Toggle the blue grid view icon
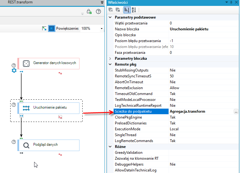This screenshot has height=173, width=240. coord(52,28)
